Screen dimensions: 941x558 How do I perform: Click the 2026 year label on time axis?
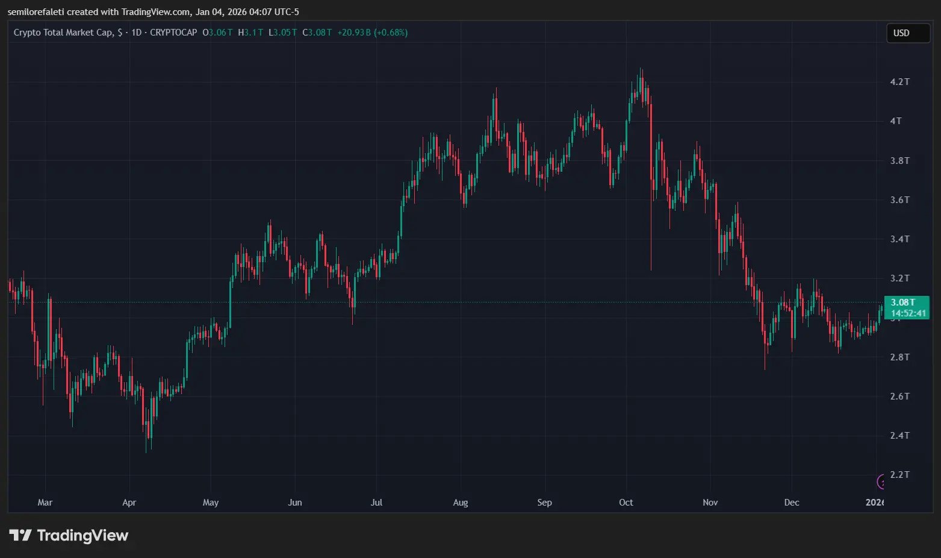point(875,503)
